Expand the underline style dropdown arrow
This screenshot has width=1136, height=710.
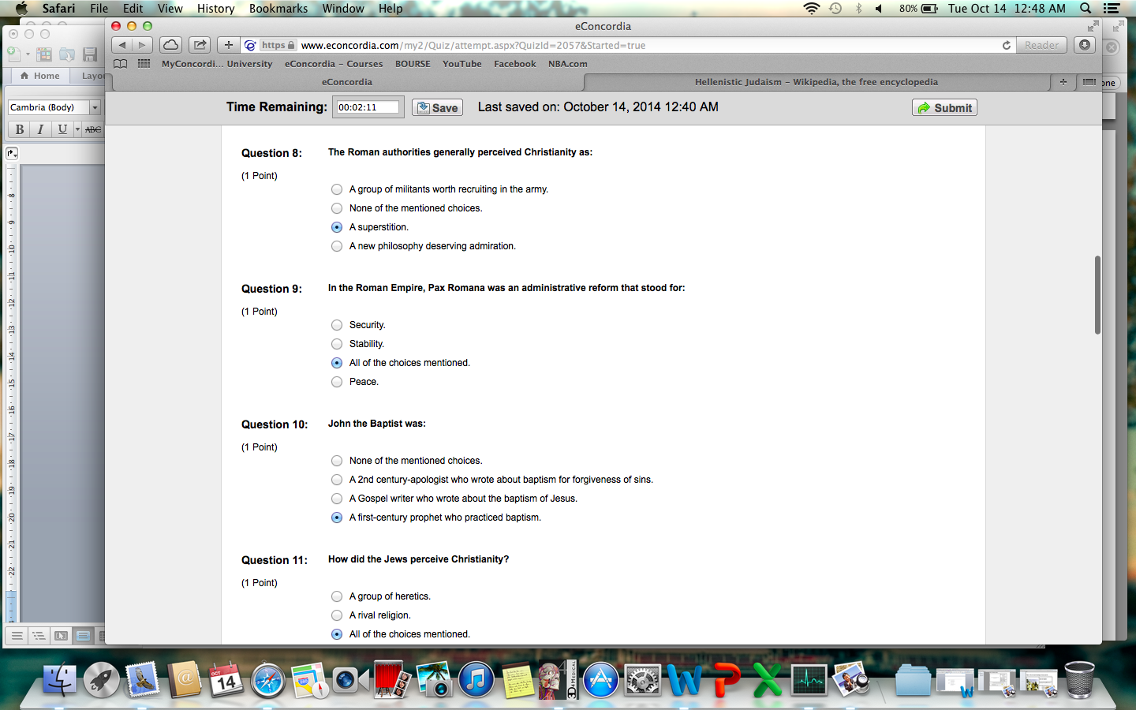pos(77,129)
